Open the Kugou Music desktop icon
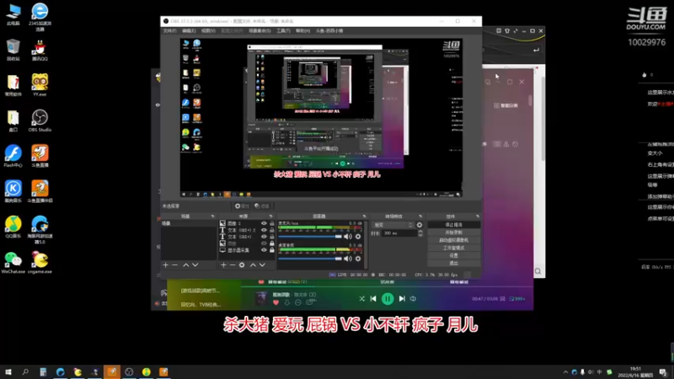This screenshot has height=379, width=674. click(13, 192)
